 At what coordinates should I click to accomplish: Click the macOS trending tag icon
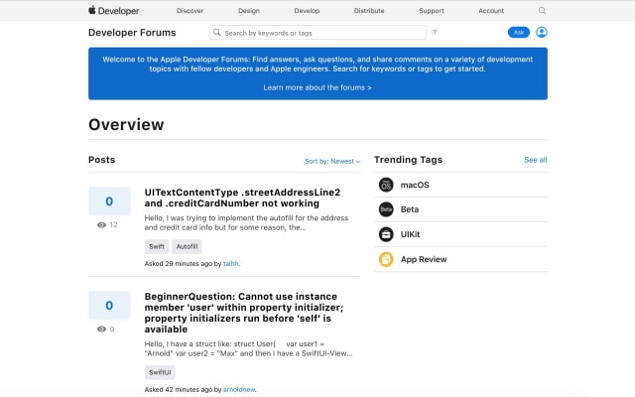[386, 185]
